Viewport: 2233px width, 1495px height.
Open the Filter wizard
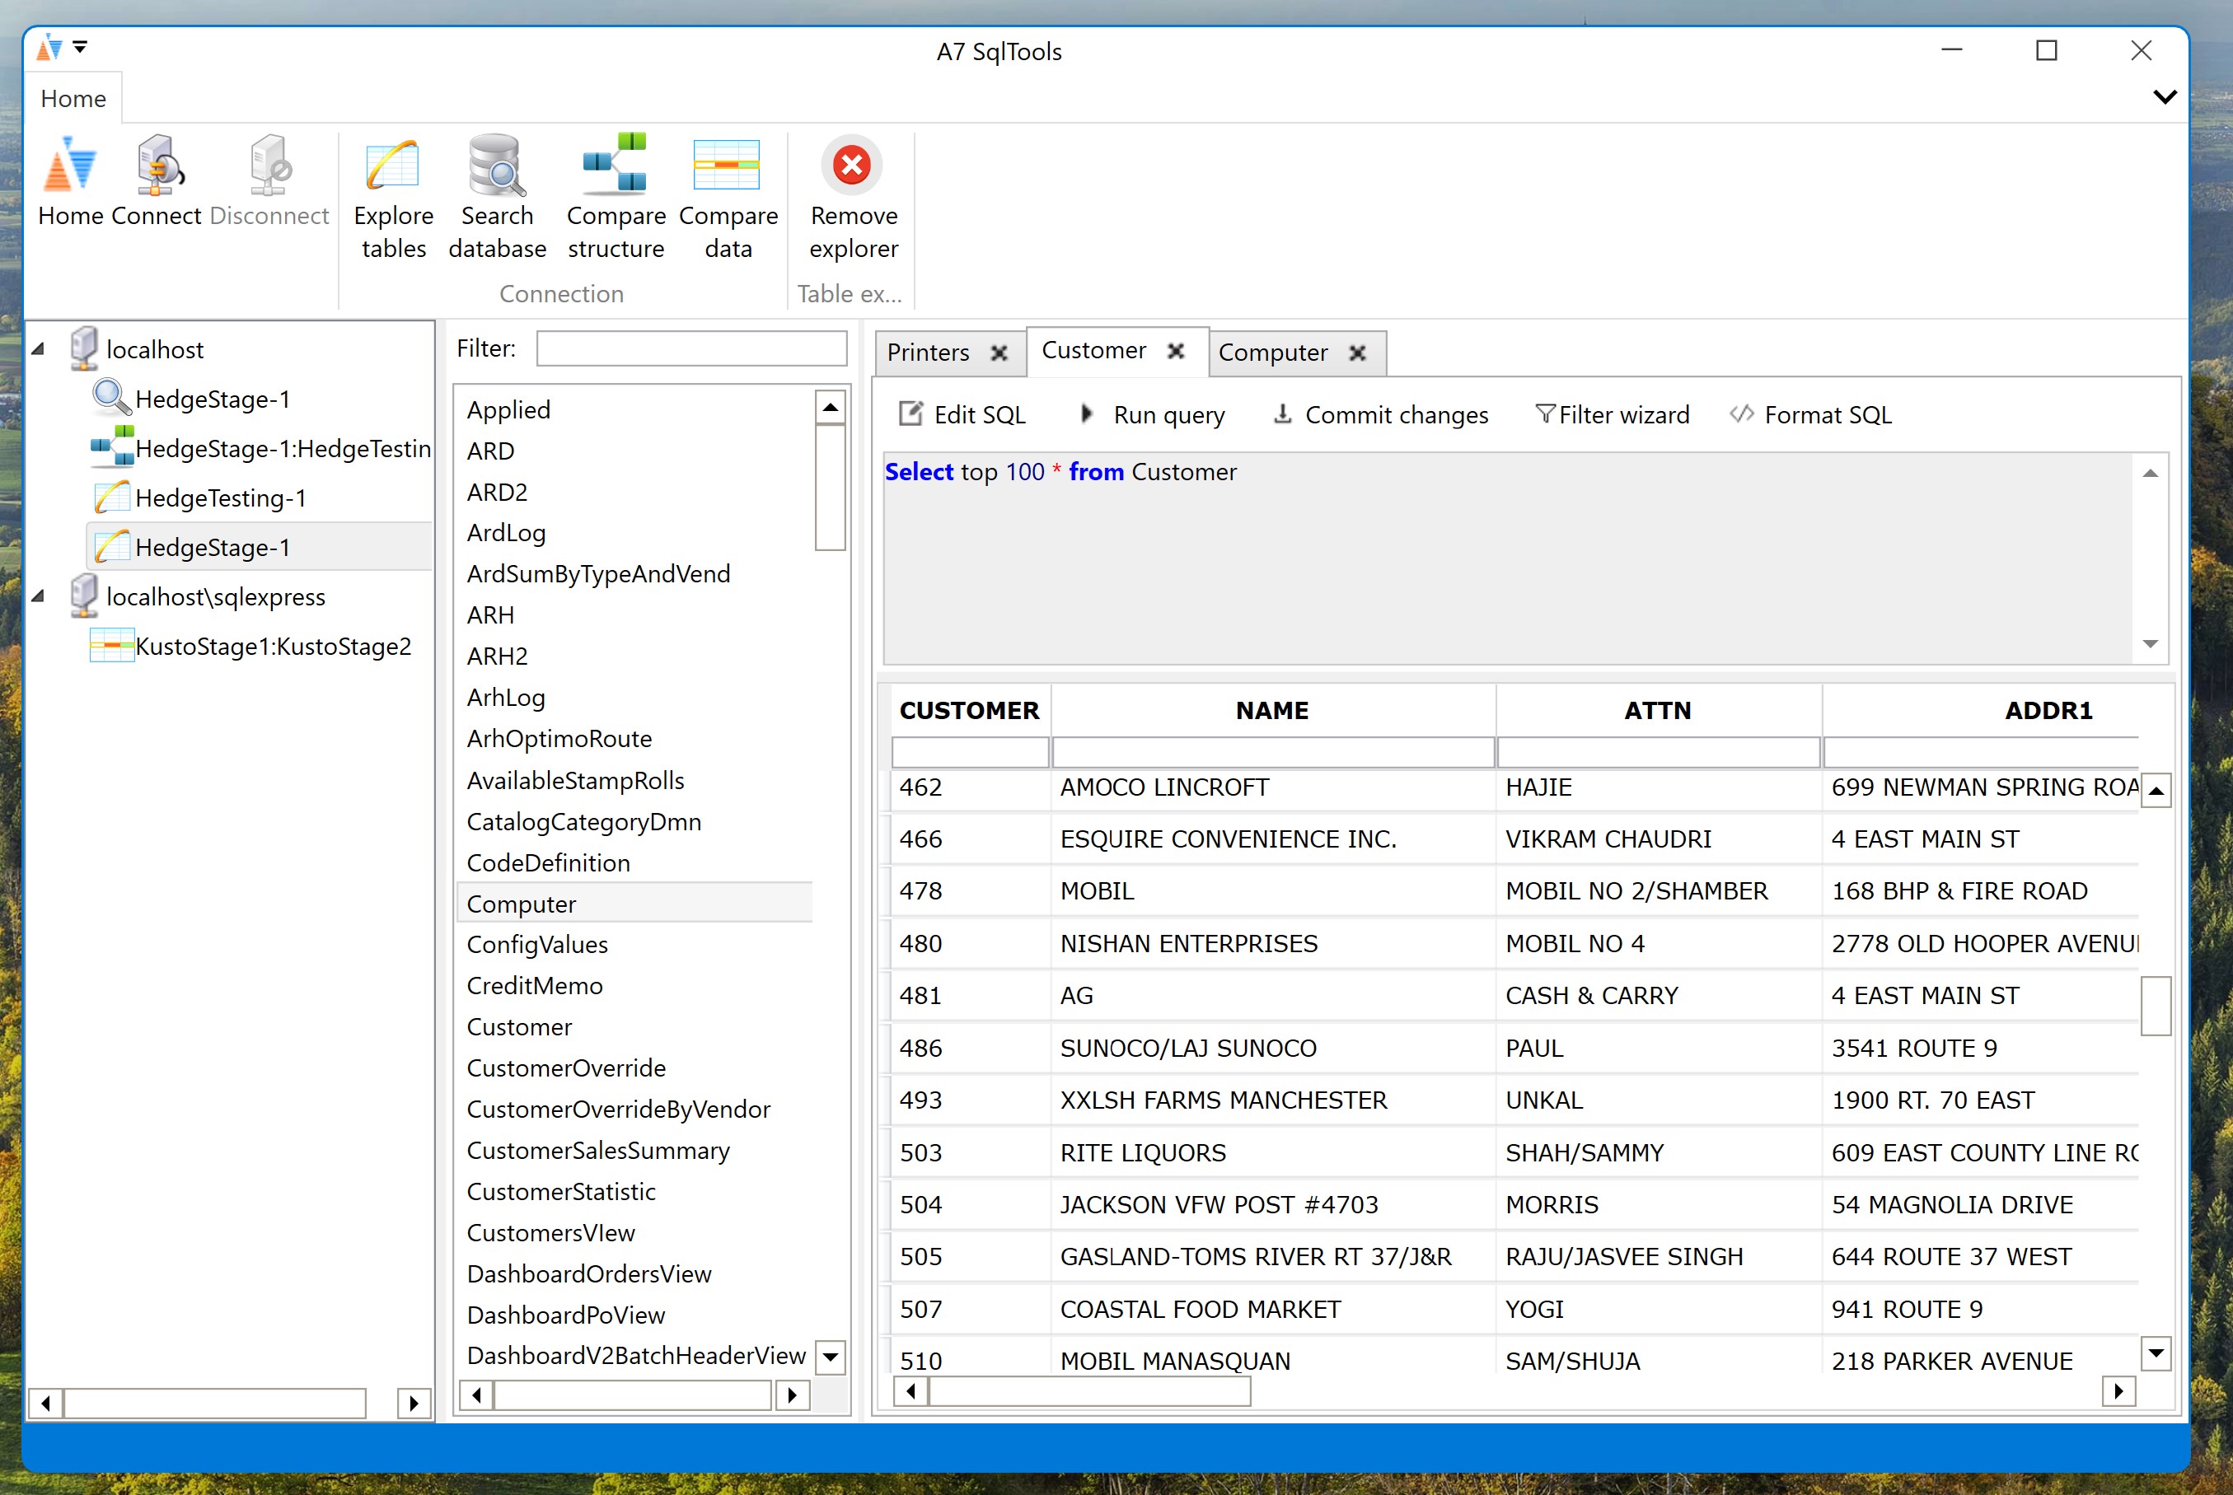coord(1612,415)
